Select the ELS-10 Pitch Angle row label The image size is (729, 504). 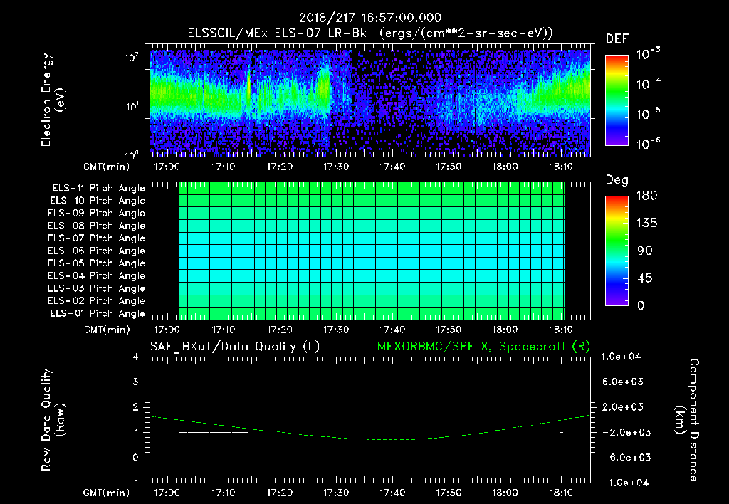[x=98, y=201]
